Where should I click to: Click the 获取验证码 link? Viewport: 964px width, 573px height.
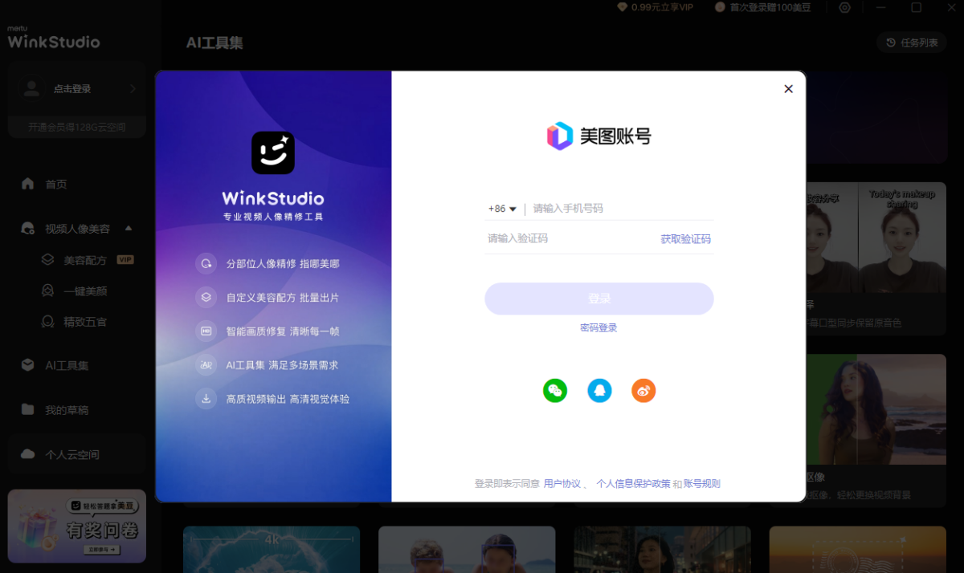click(x=685, y=239)
